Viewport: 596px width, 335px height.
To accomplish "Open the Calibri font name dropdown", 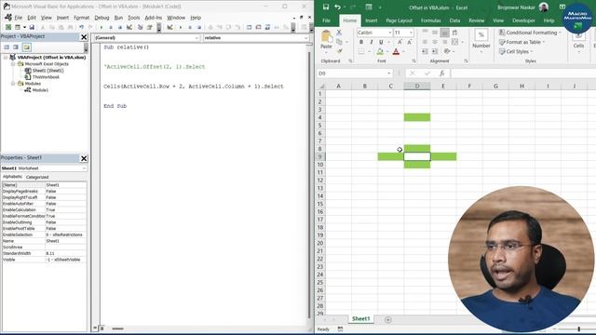I will pyautogui.click(x=389, y=33).
